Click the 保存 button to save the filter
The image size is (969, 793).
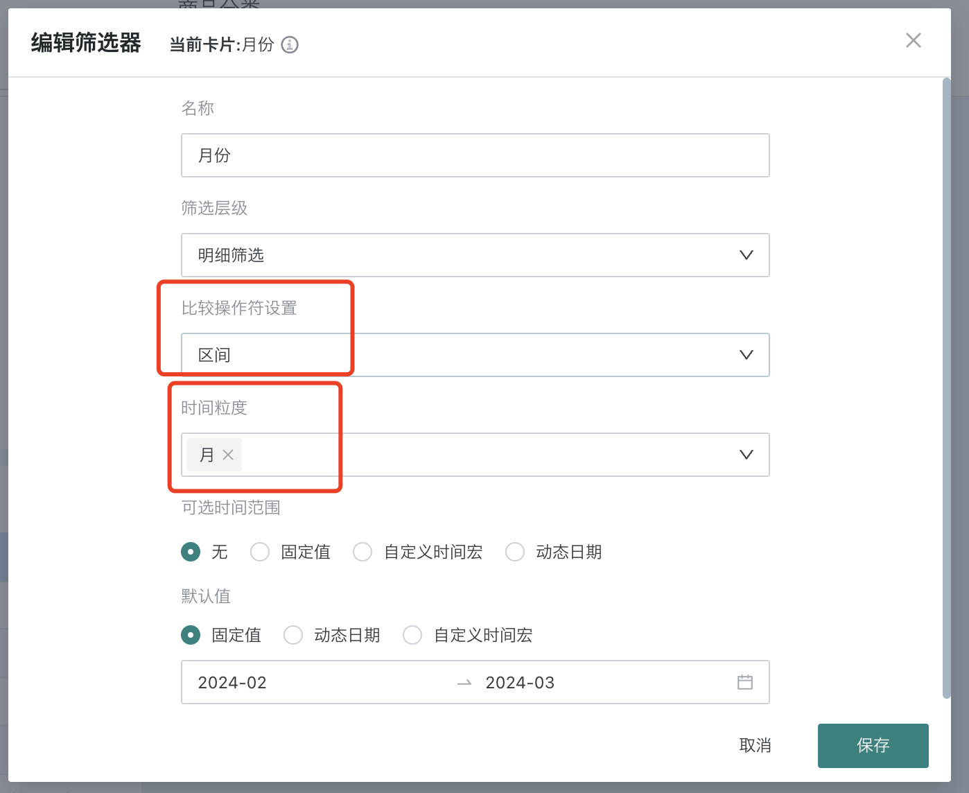873,745
